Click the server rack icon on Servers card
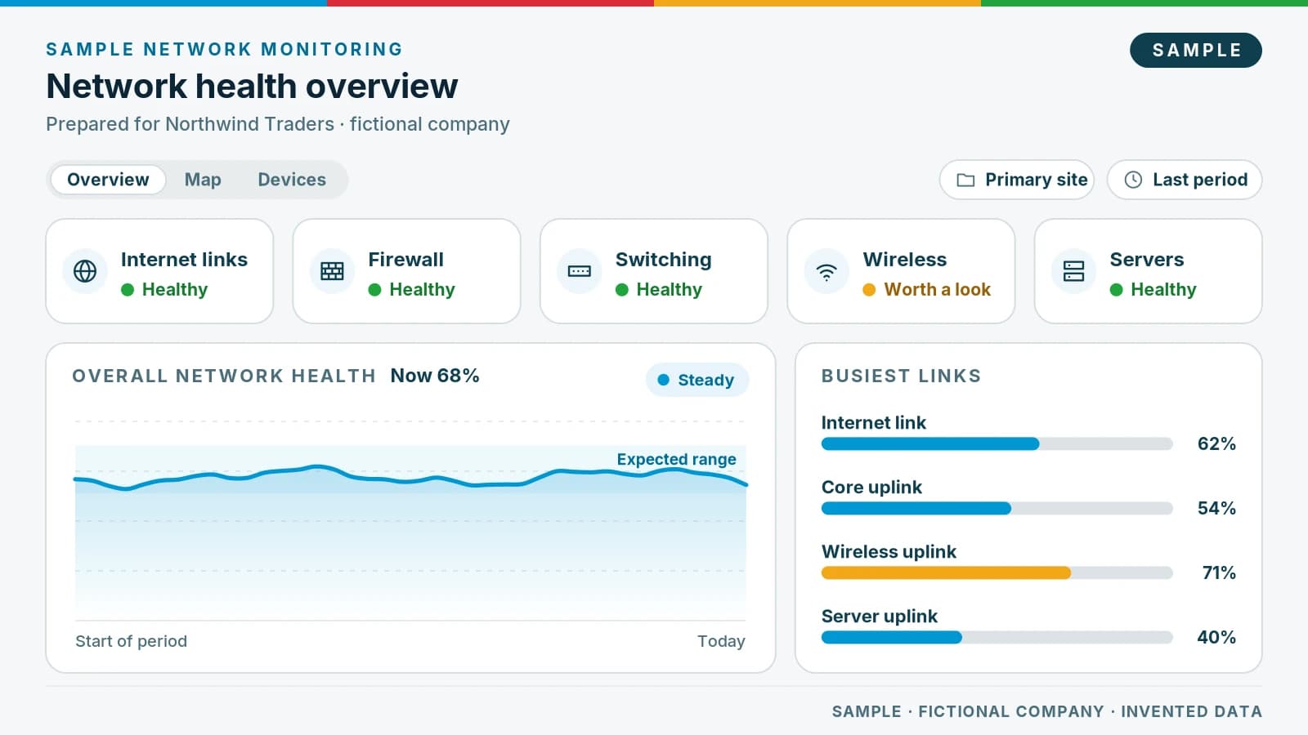This screenshot has height=735, width=1308. click(1073, 271)
